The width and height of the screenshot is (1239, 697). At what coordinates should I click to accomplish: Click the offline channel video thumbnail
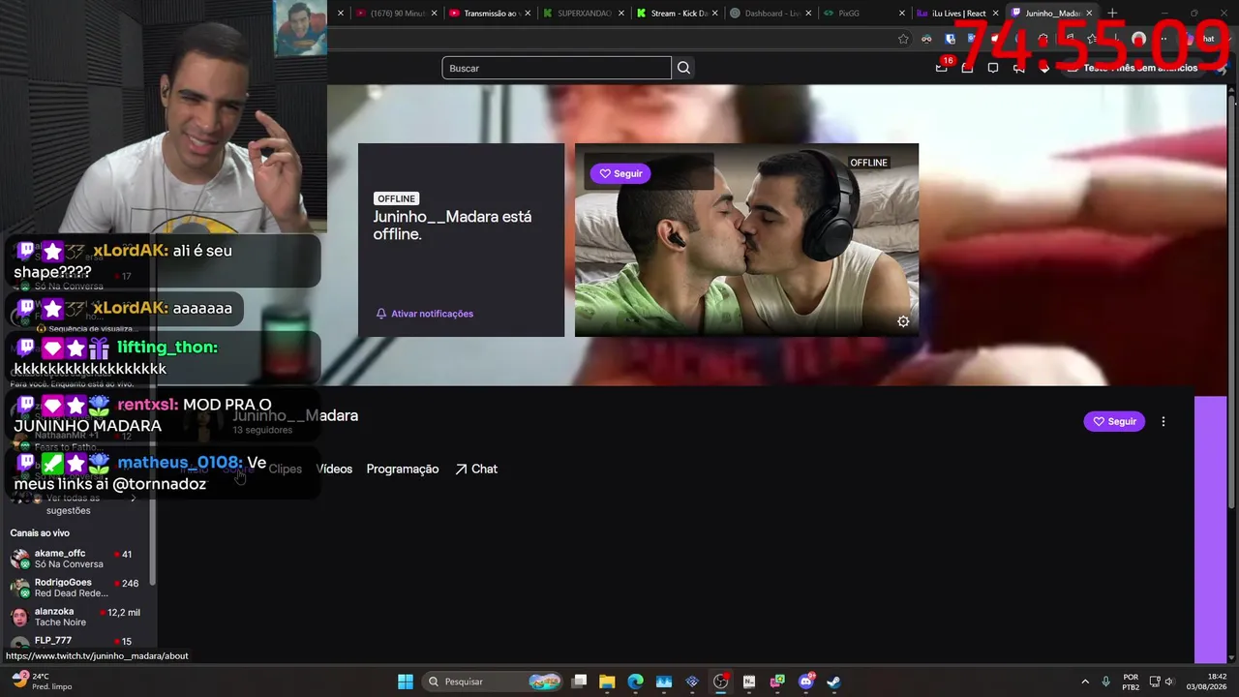(746, 240)
